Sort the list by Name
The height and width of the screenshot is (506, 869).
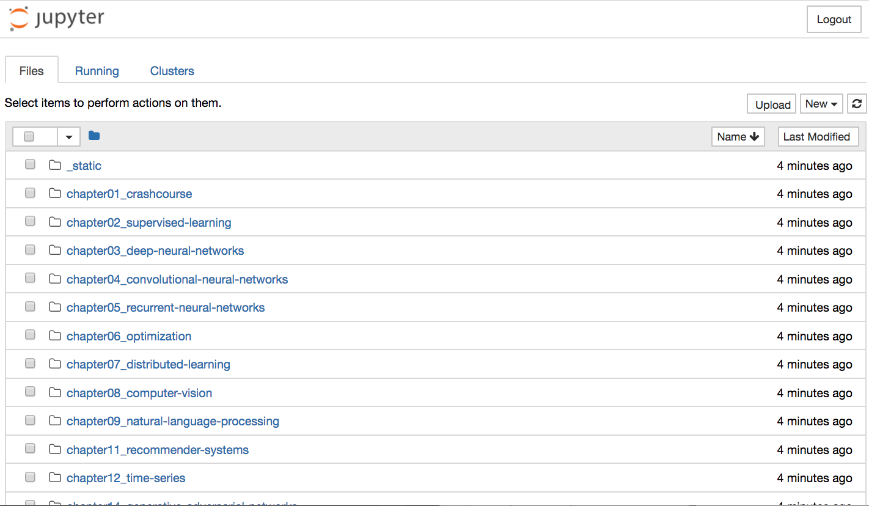738,137
